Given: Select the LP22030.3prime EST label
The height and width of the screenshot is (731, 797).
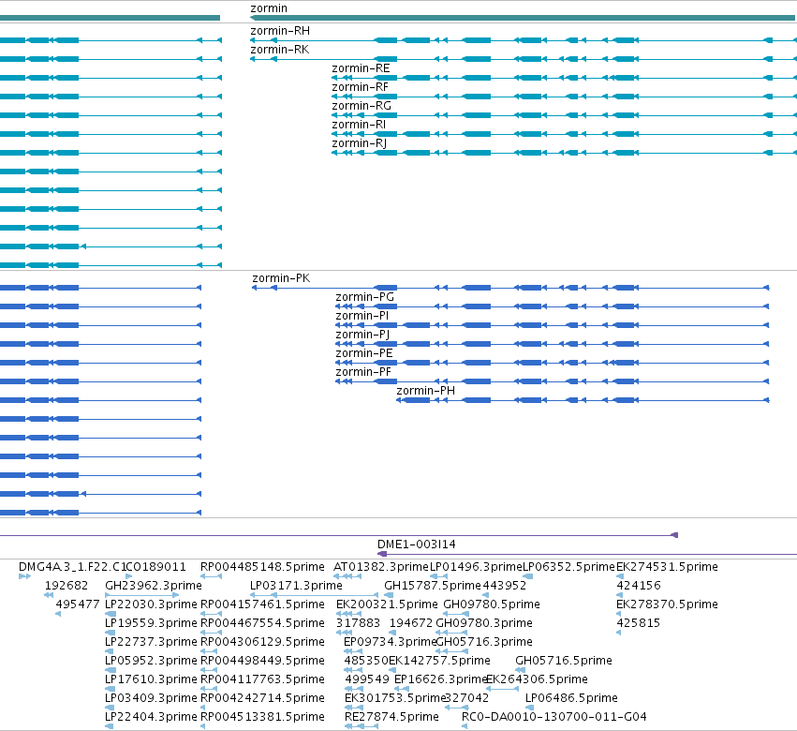Looking at the screenshot, I should [151, 604].
